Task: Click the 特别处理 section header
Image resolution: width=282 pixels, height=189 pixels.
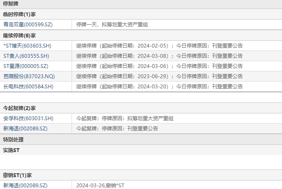Action: [x=13, y=139]
